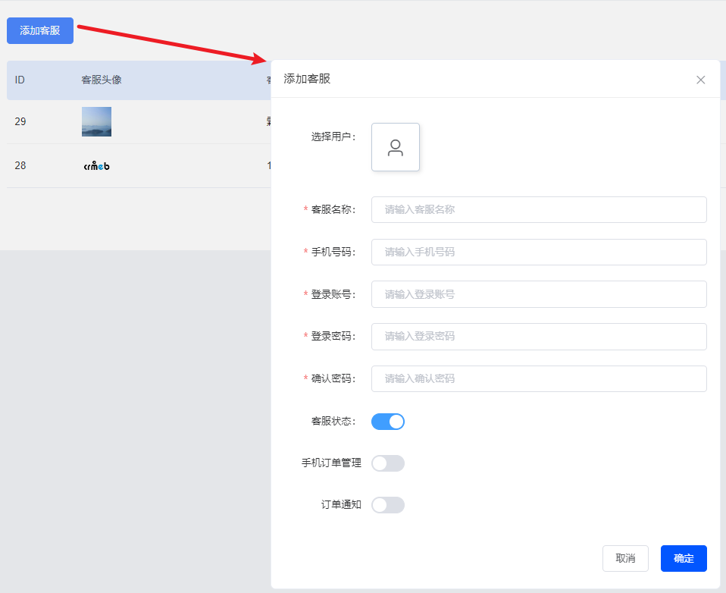Focus the 确认密码 input box
The image size is (726, 593).
click(x=539, y=378)
